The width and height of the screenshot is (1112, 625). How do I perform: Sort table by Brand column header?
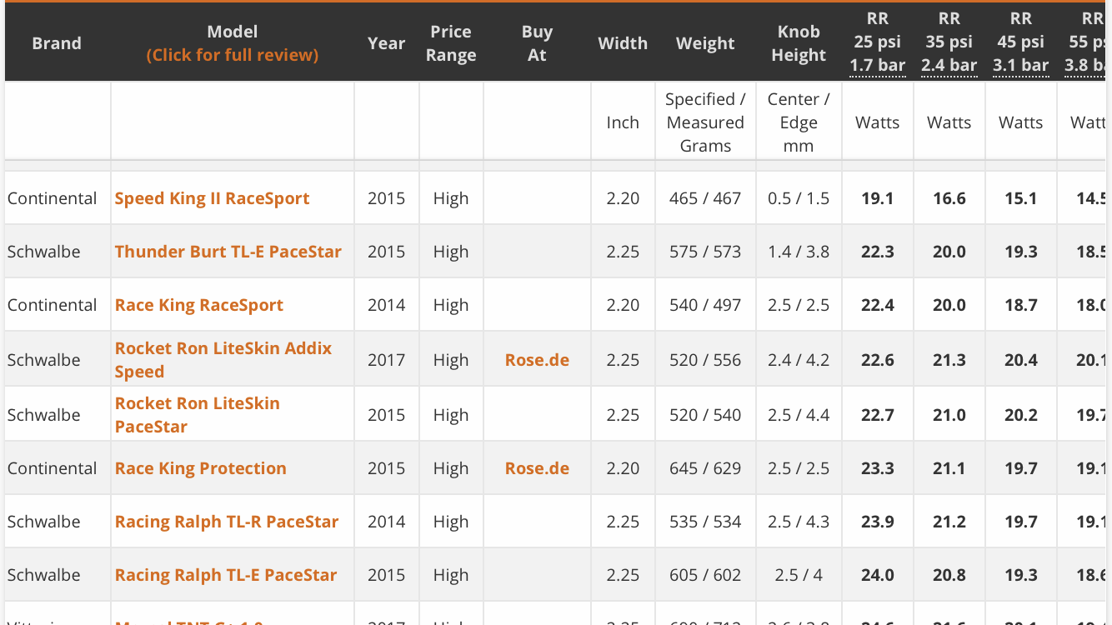(57, 43)
